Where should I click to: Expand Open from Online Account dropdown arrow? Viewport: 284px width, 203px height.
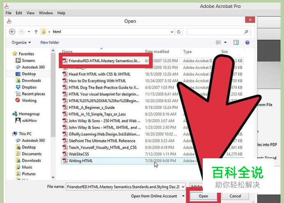183,196
